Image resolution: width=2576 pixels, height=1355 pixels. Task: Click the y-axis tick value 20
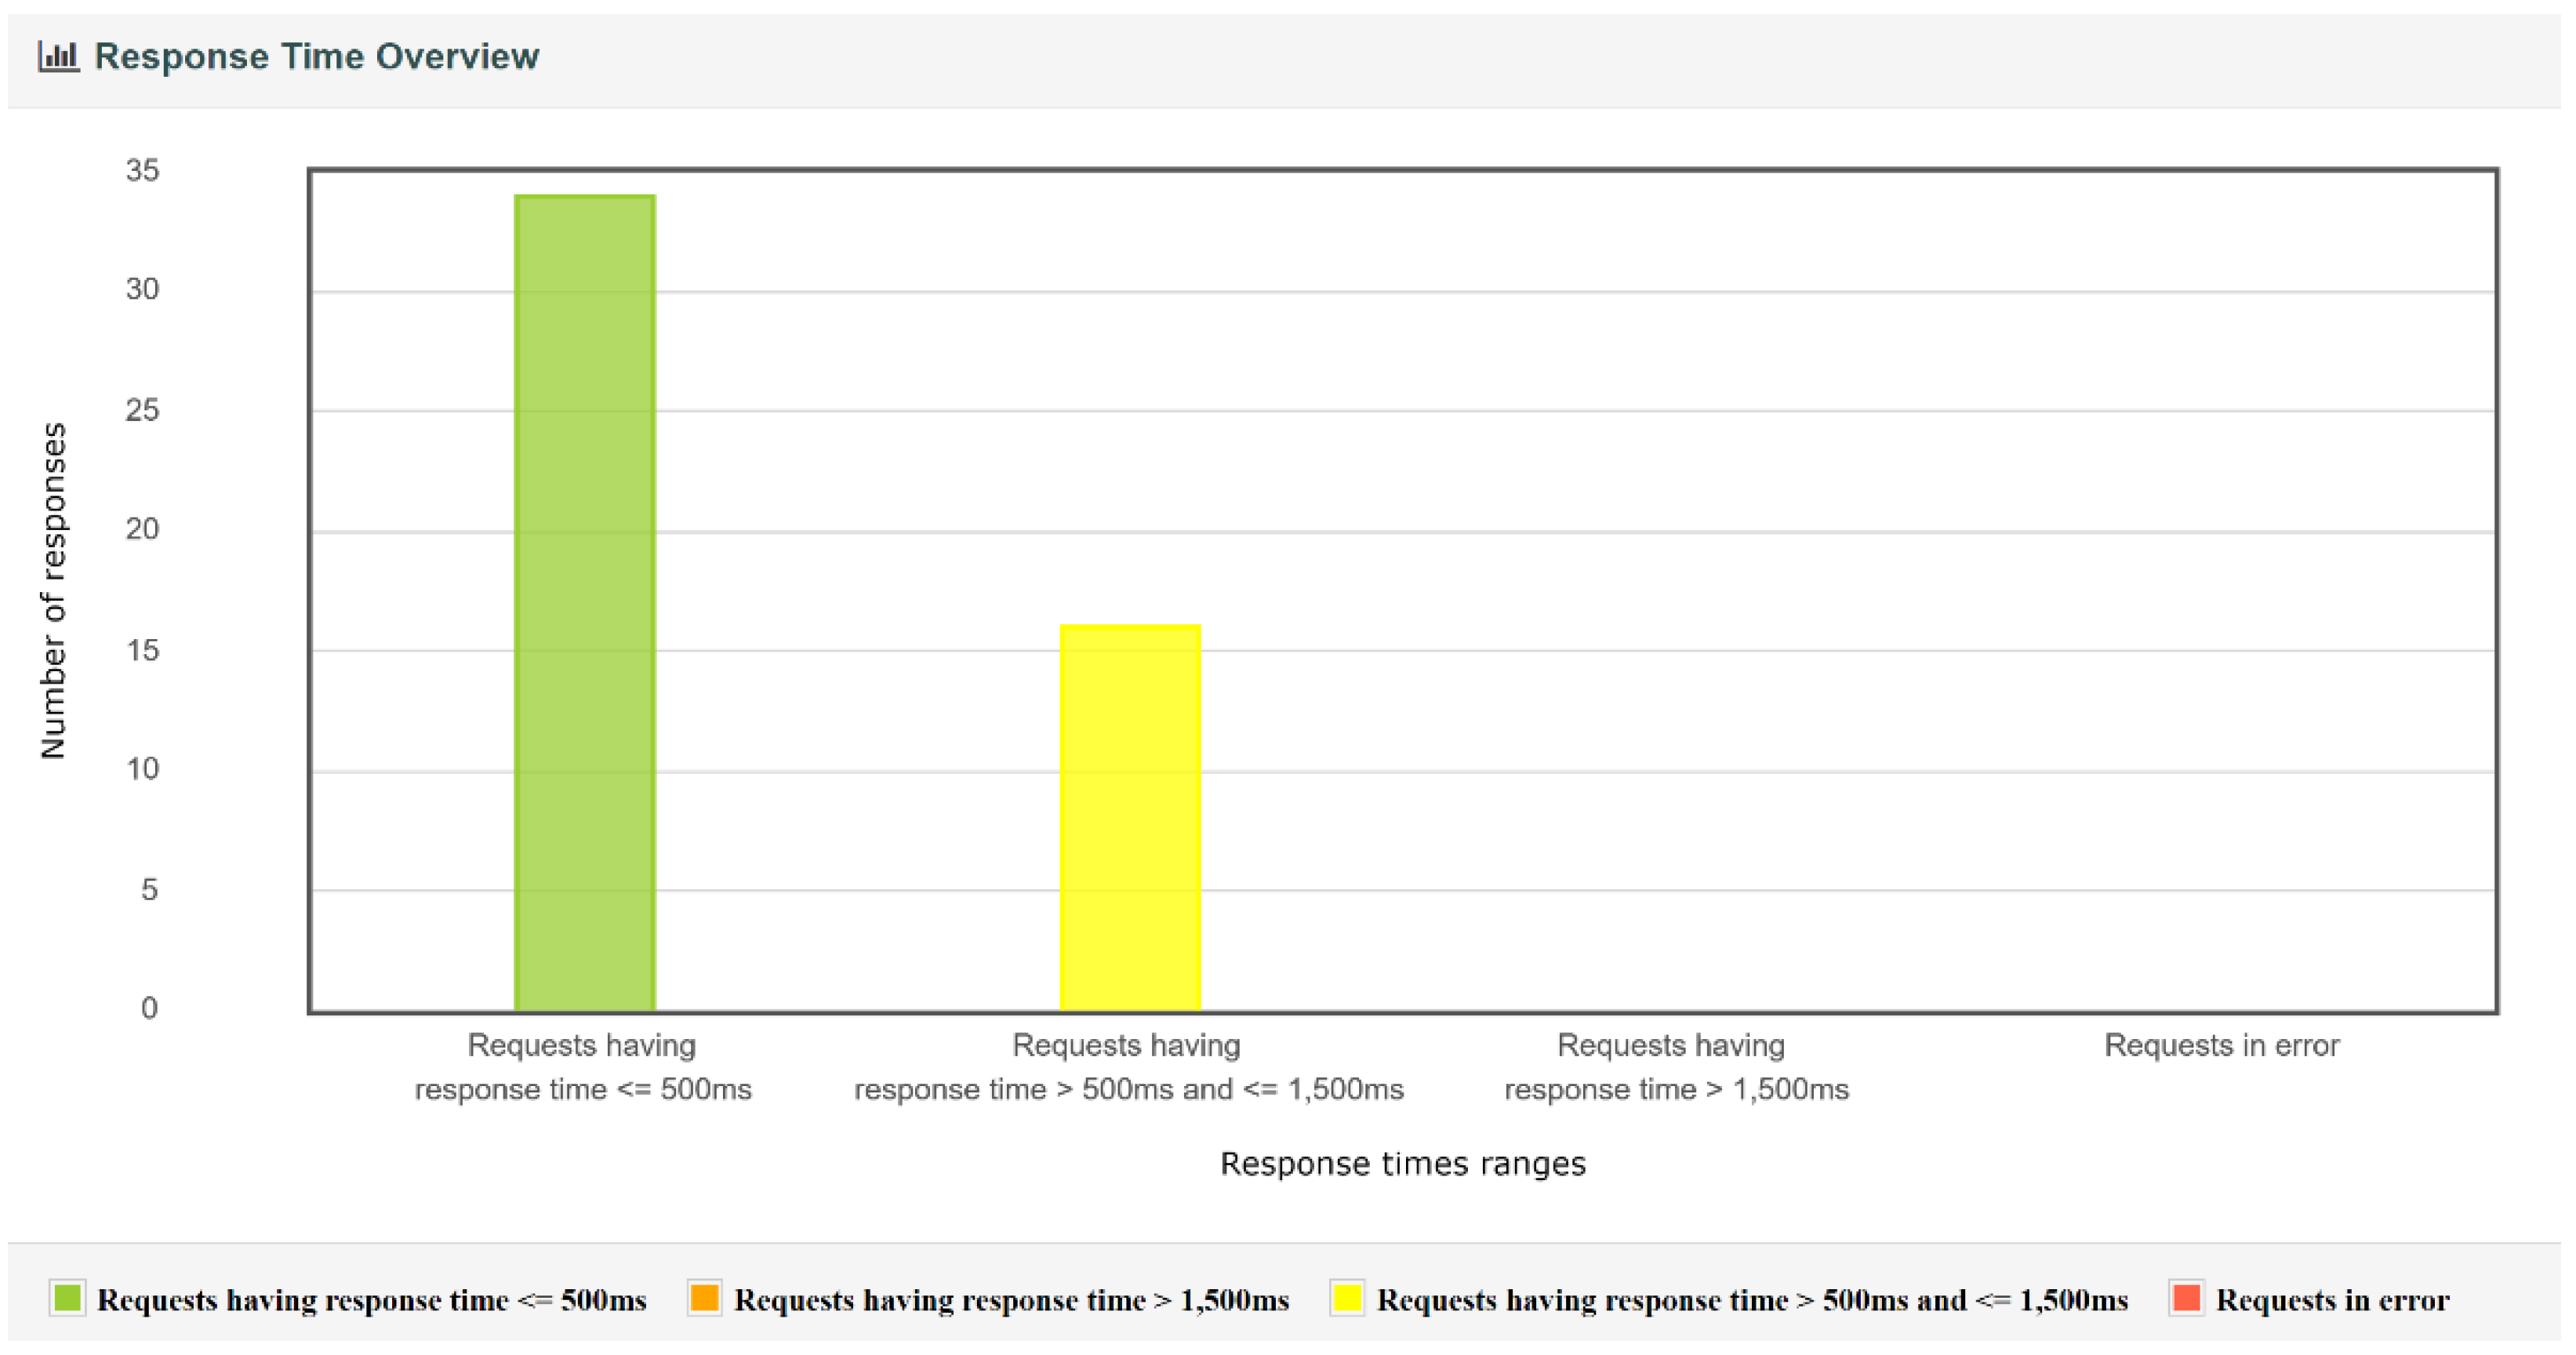click(142, 529)
